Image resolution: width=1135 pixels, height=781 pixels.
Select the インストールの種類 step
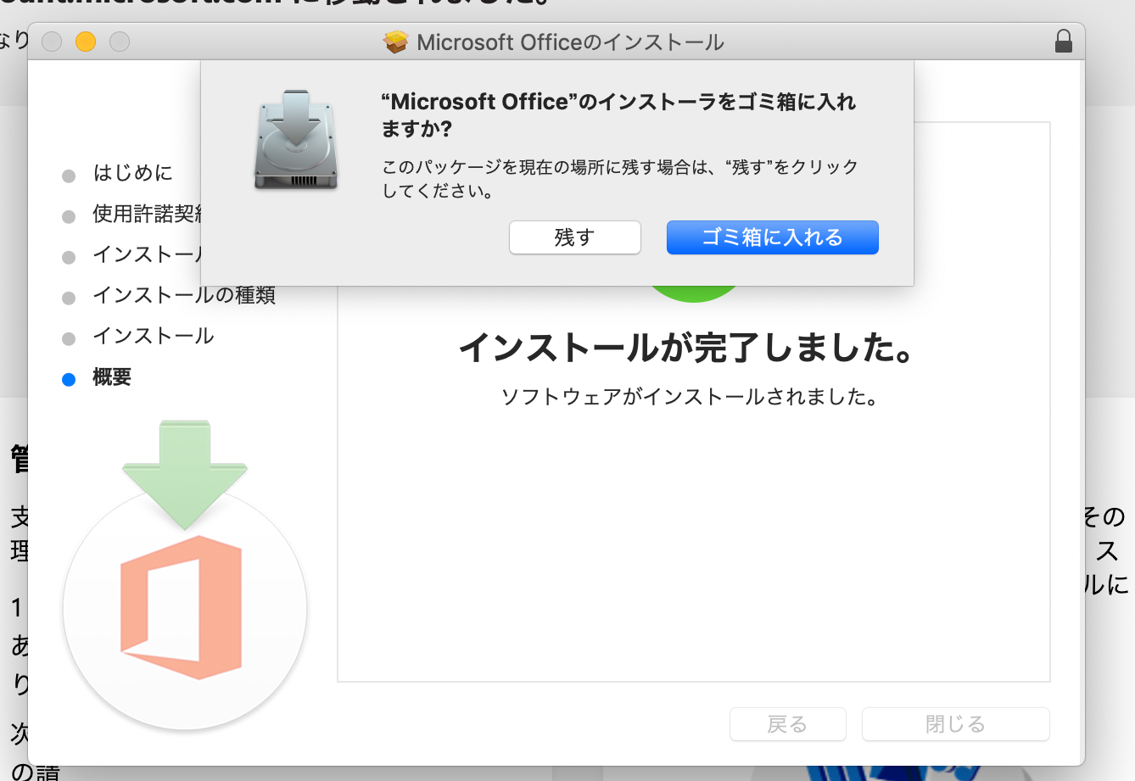click(x=184, y=295)
